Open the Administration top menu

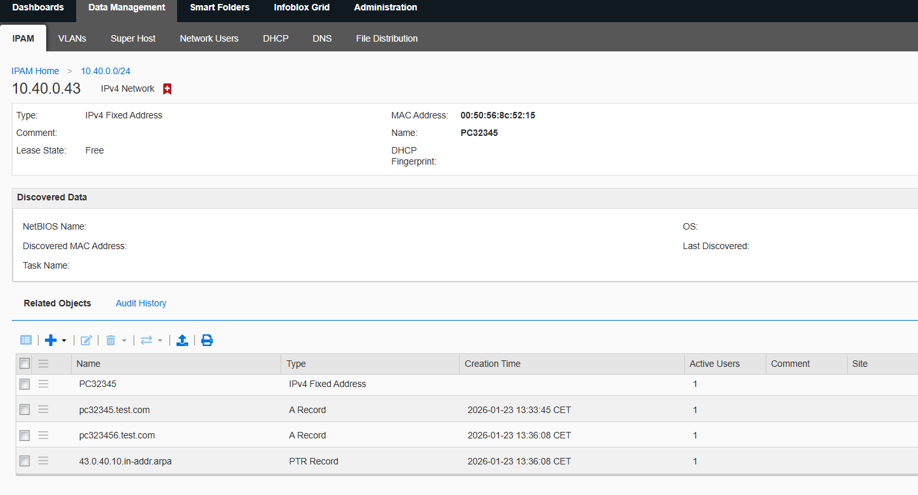click(385, 8)
